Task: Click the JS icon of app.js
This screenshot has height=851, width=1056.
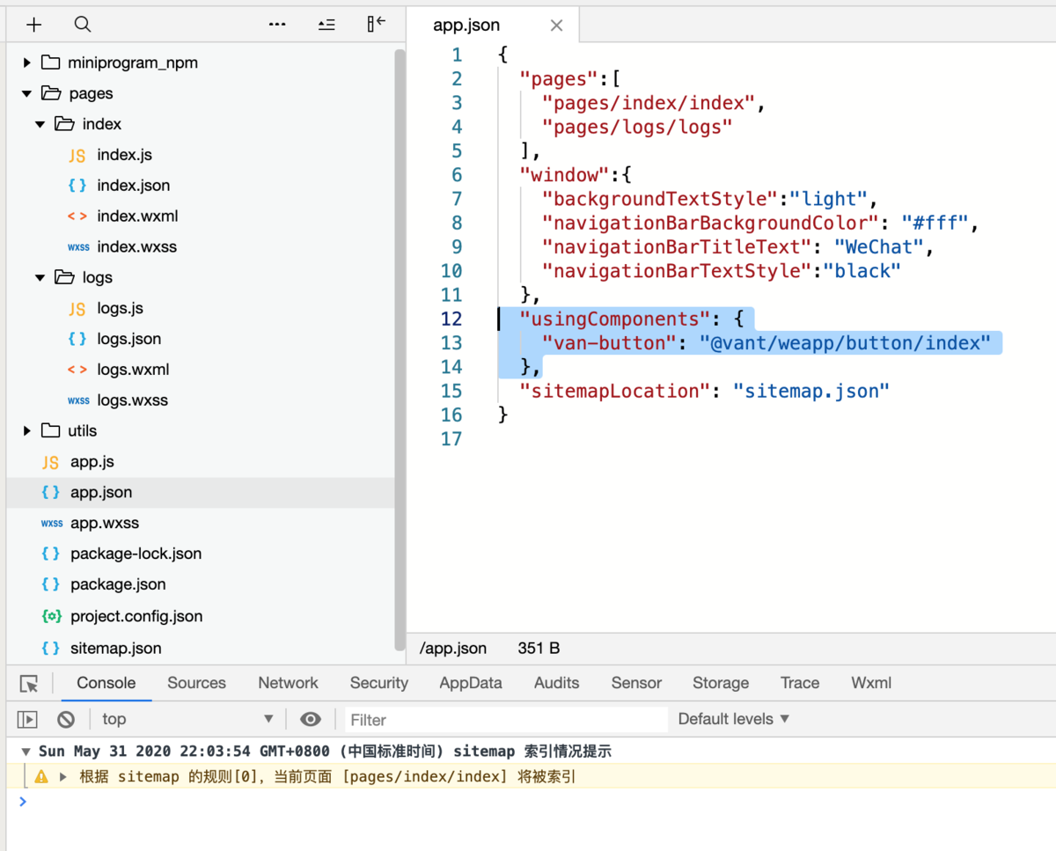Action: [51, 462]
